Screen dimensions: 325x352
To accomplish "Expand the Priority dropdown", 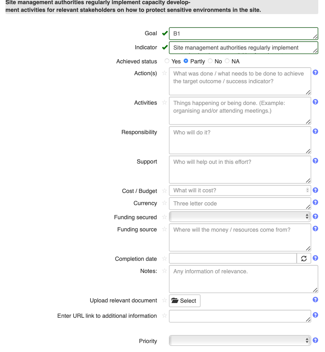I will coord(240,340).
